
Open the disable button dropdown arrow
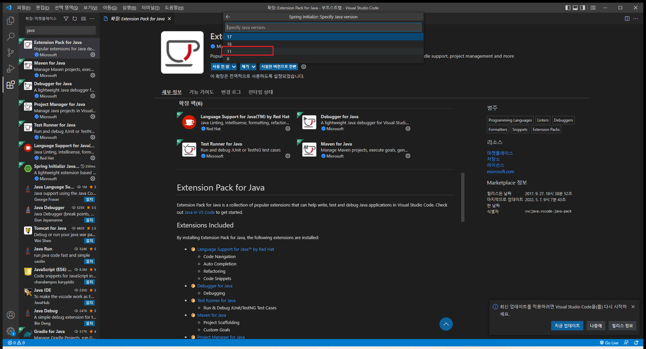pos(234,67)
